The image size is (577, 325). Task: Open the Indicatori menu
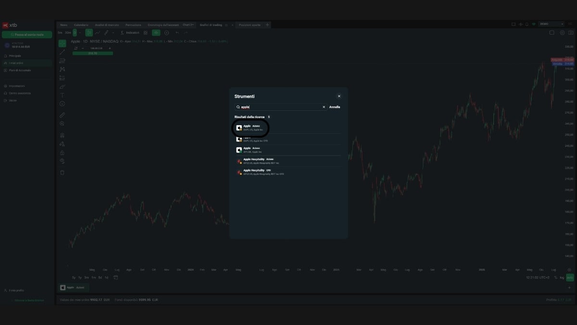pyautogui.click(x=130, y=33)
